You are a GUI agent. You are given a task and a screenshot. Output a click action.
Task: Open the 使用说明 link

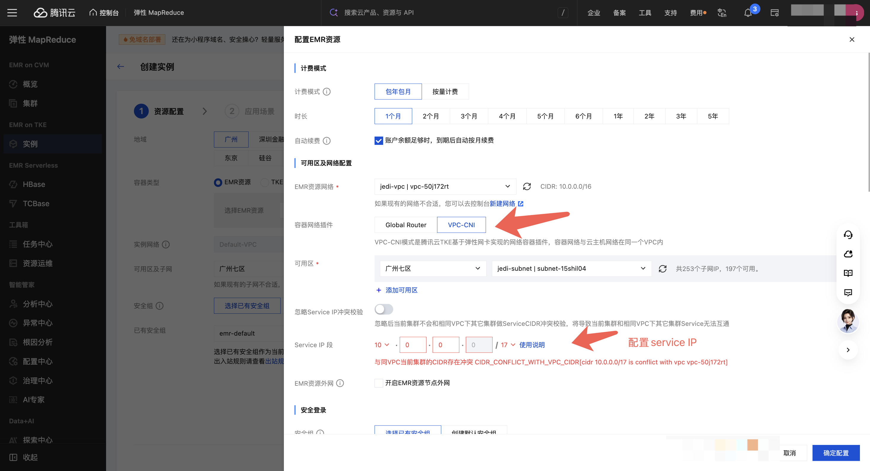pos(532,345)
